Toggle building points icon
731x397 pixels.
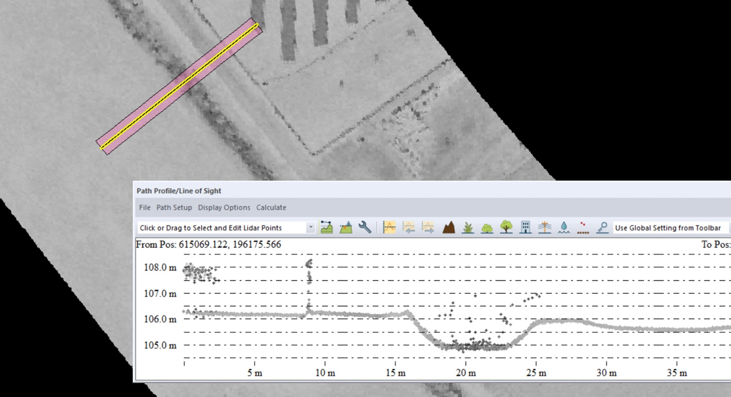[525, 228]
